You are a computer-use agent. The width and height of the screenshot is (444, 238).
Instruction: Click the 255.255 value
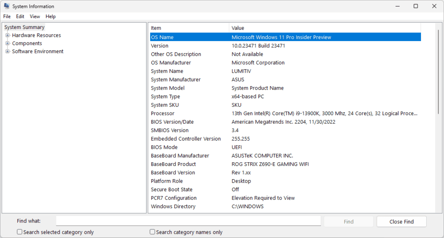(241, 139)
